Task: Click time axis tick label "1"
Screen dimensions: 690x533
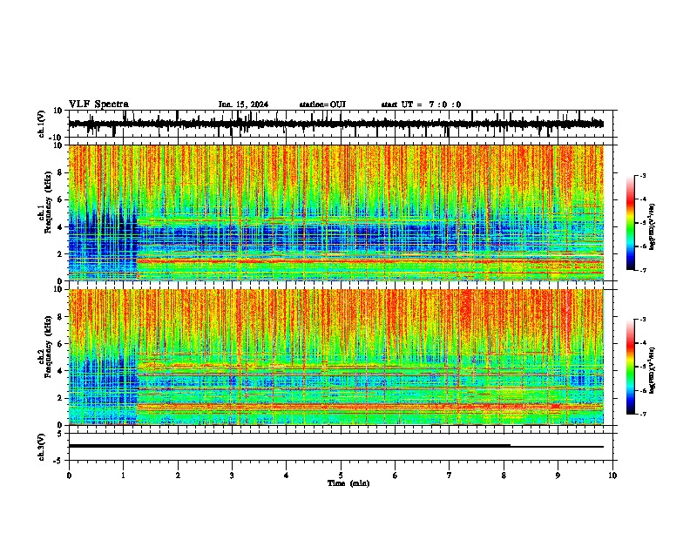Action: [123, 476]
